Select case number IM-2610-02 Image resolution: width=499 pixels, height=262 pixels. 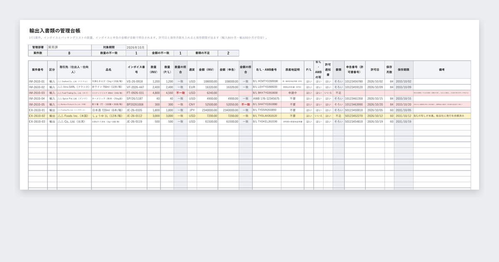tap(38, 87)
